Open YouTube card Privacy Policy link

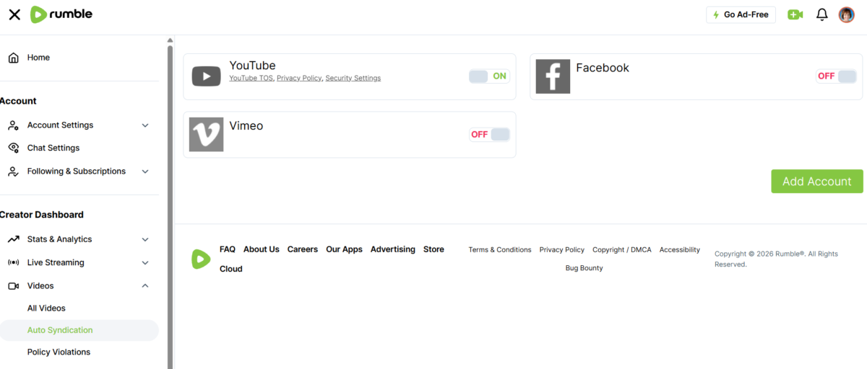point(299,78)
